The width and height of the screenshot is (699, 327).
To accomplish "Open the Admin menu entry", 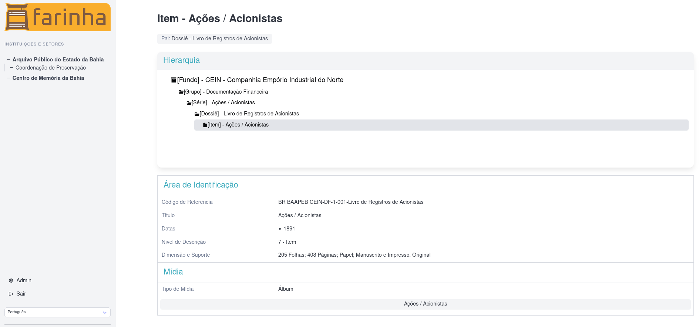I will tap(24, 280).
